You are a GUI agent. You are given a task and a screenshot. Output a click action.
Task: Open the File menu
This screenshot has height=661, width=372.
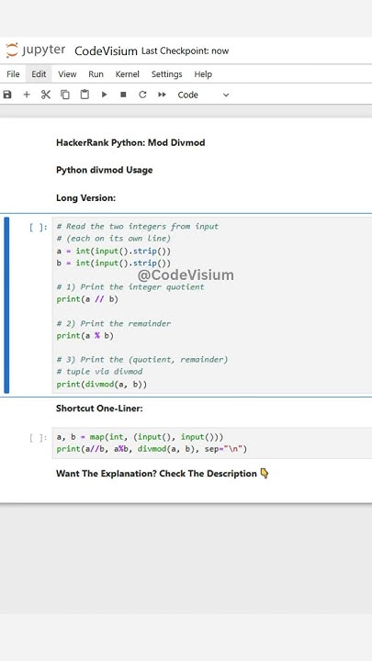13,74
